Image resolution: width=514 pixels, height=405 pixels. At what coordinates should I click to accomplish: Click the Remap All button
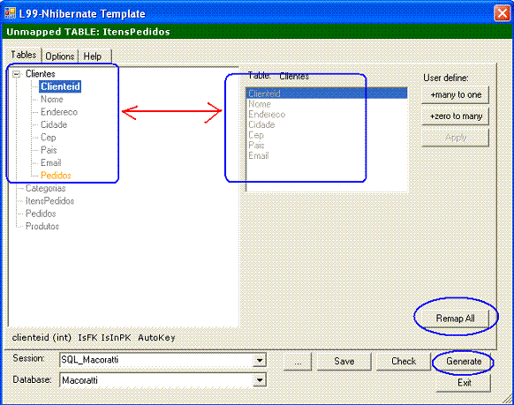point(455,319)
